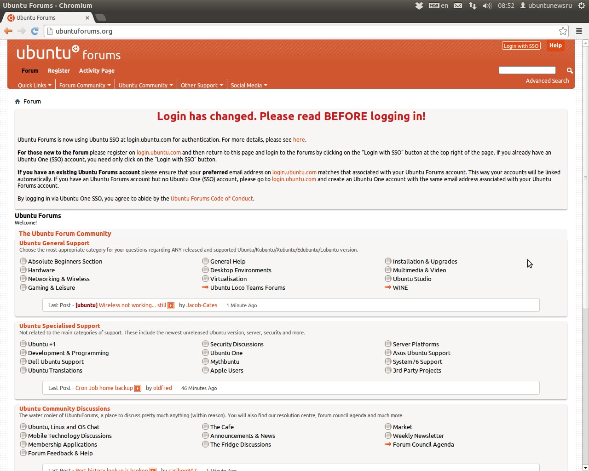
Task: Click the browser back arrow
Action: (x=8, y=31)
